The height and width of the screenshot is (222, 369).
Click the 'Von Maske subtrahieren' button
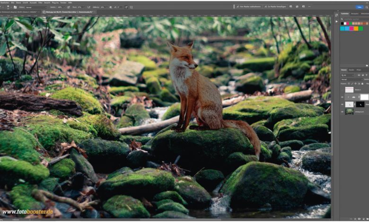[248, 7]
